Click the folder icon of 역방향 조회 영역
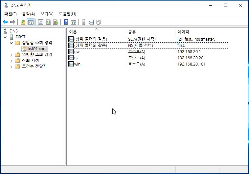Screen dimensions: 249x174 17,55
